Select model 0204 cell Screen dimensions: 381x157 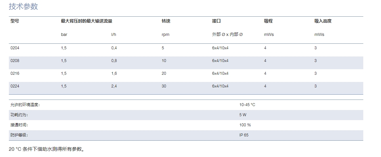(15, 48)
